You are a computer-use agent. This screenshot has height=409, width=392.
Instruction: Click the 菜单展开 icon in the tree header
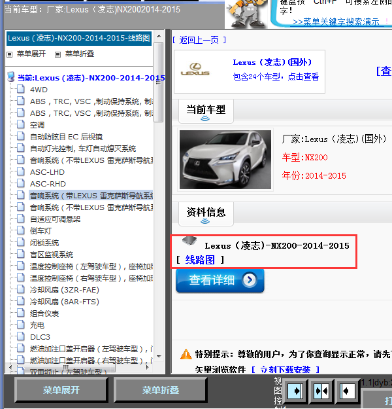point(10,54)
